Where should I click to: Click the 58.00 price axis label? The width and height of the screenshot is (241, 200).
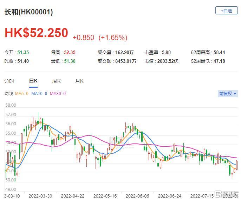[11, 105]
